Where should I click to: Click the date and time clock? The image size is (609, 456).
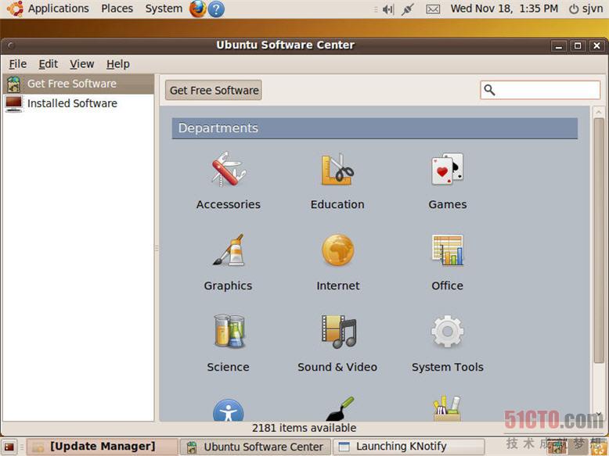click(504, 9)
